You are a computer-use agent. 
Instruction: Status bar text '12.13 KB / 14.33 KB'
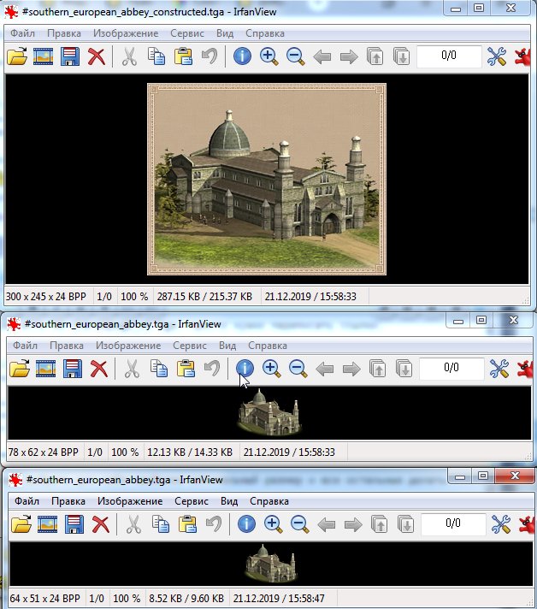click(x=190, y=452)
